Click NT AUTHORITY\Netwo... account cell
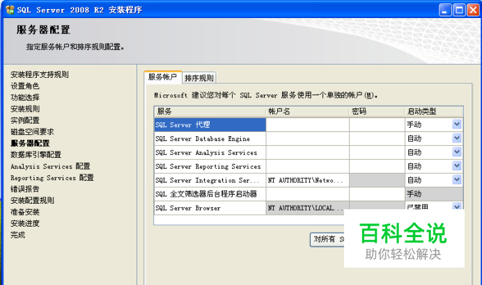Viewport: 482px width, 285px height. click(308, 181)
